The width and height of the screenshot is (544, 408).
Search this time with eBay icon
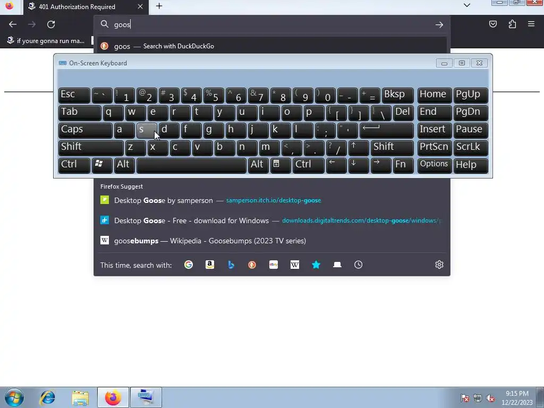click(x=274, y=265)
